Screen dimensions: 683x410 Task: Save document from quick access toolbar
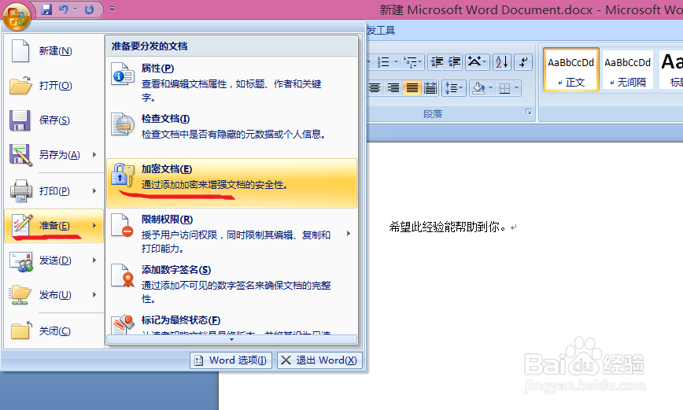(x=46, y=9)
